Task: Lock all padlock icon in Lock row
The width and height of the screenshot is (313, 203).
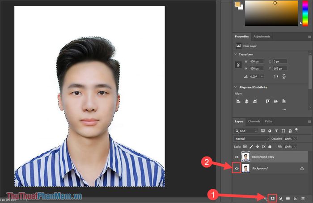Action: 270,147
